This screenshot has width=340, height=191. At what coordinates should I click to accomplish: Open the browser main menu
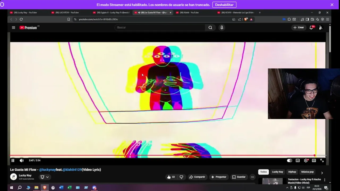click(328, 19)
